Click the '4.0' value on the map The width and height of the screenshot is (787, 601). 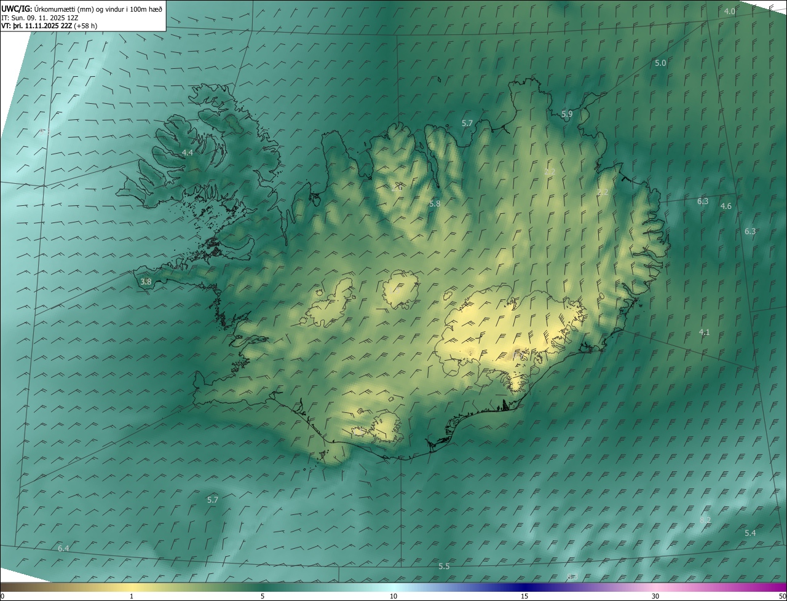729,12
